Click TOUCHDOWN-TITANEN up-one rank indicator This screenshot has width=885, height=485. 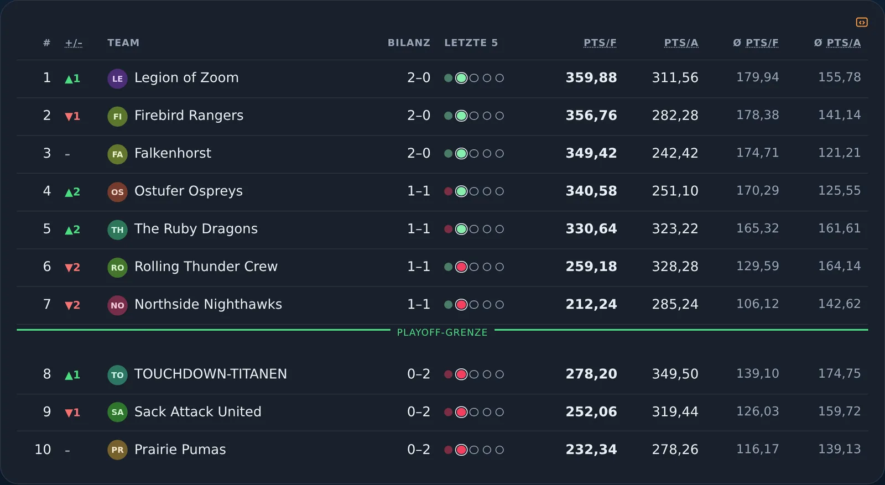pos(72,375)
